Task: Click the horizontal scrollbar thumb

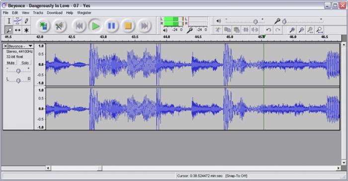Action: (x=77, y=168)
